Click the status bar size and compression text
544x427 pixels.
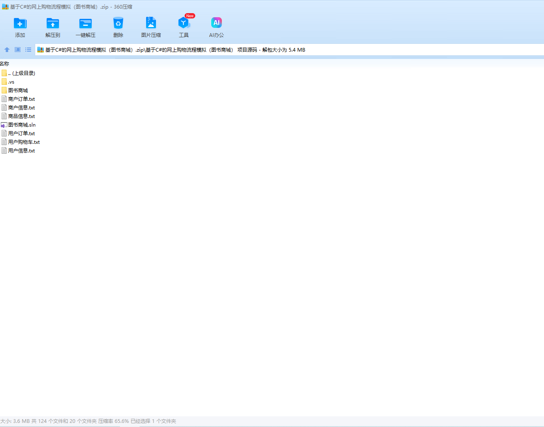(88, 421)
